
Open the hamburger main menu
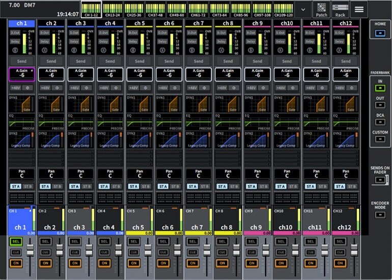359,10
